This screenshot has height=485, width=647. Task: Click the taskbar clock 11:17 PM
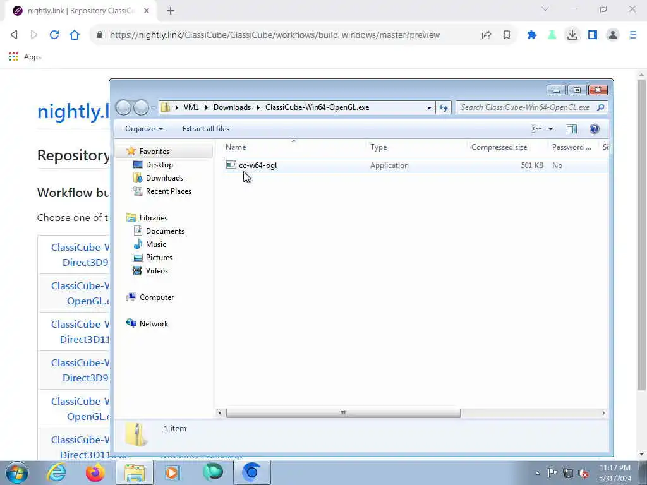(x=615, y=468)
